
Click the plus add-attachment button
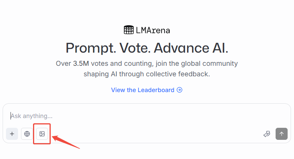[12, 134]
